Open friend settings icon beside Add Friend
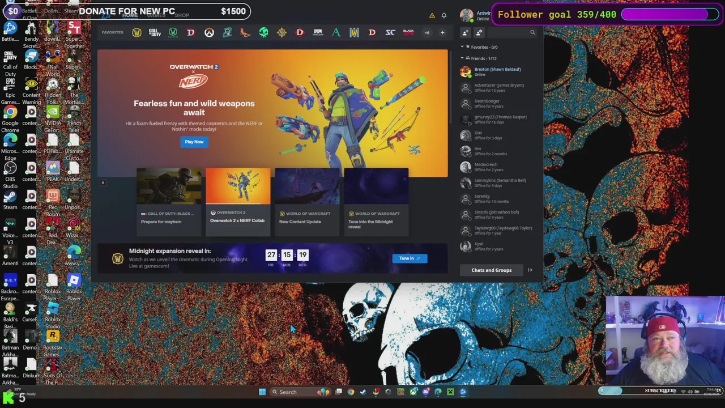 tap(479, 33)
